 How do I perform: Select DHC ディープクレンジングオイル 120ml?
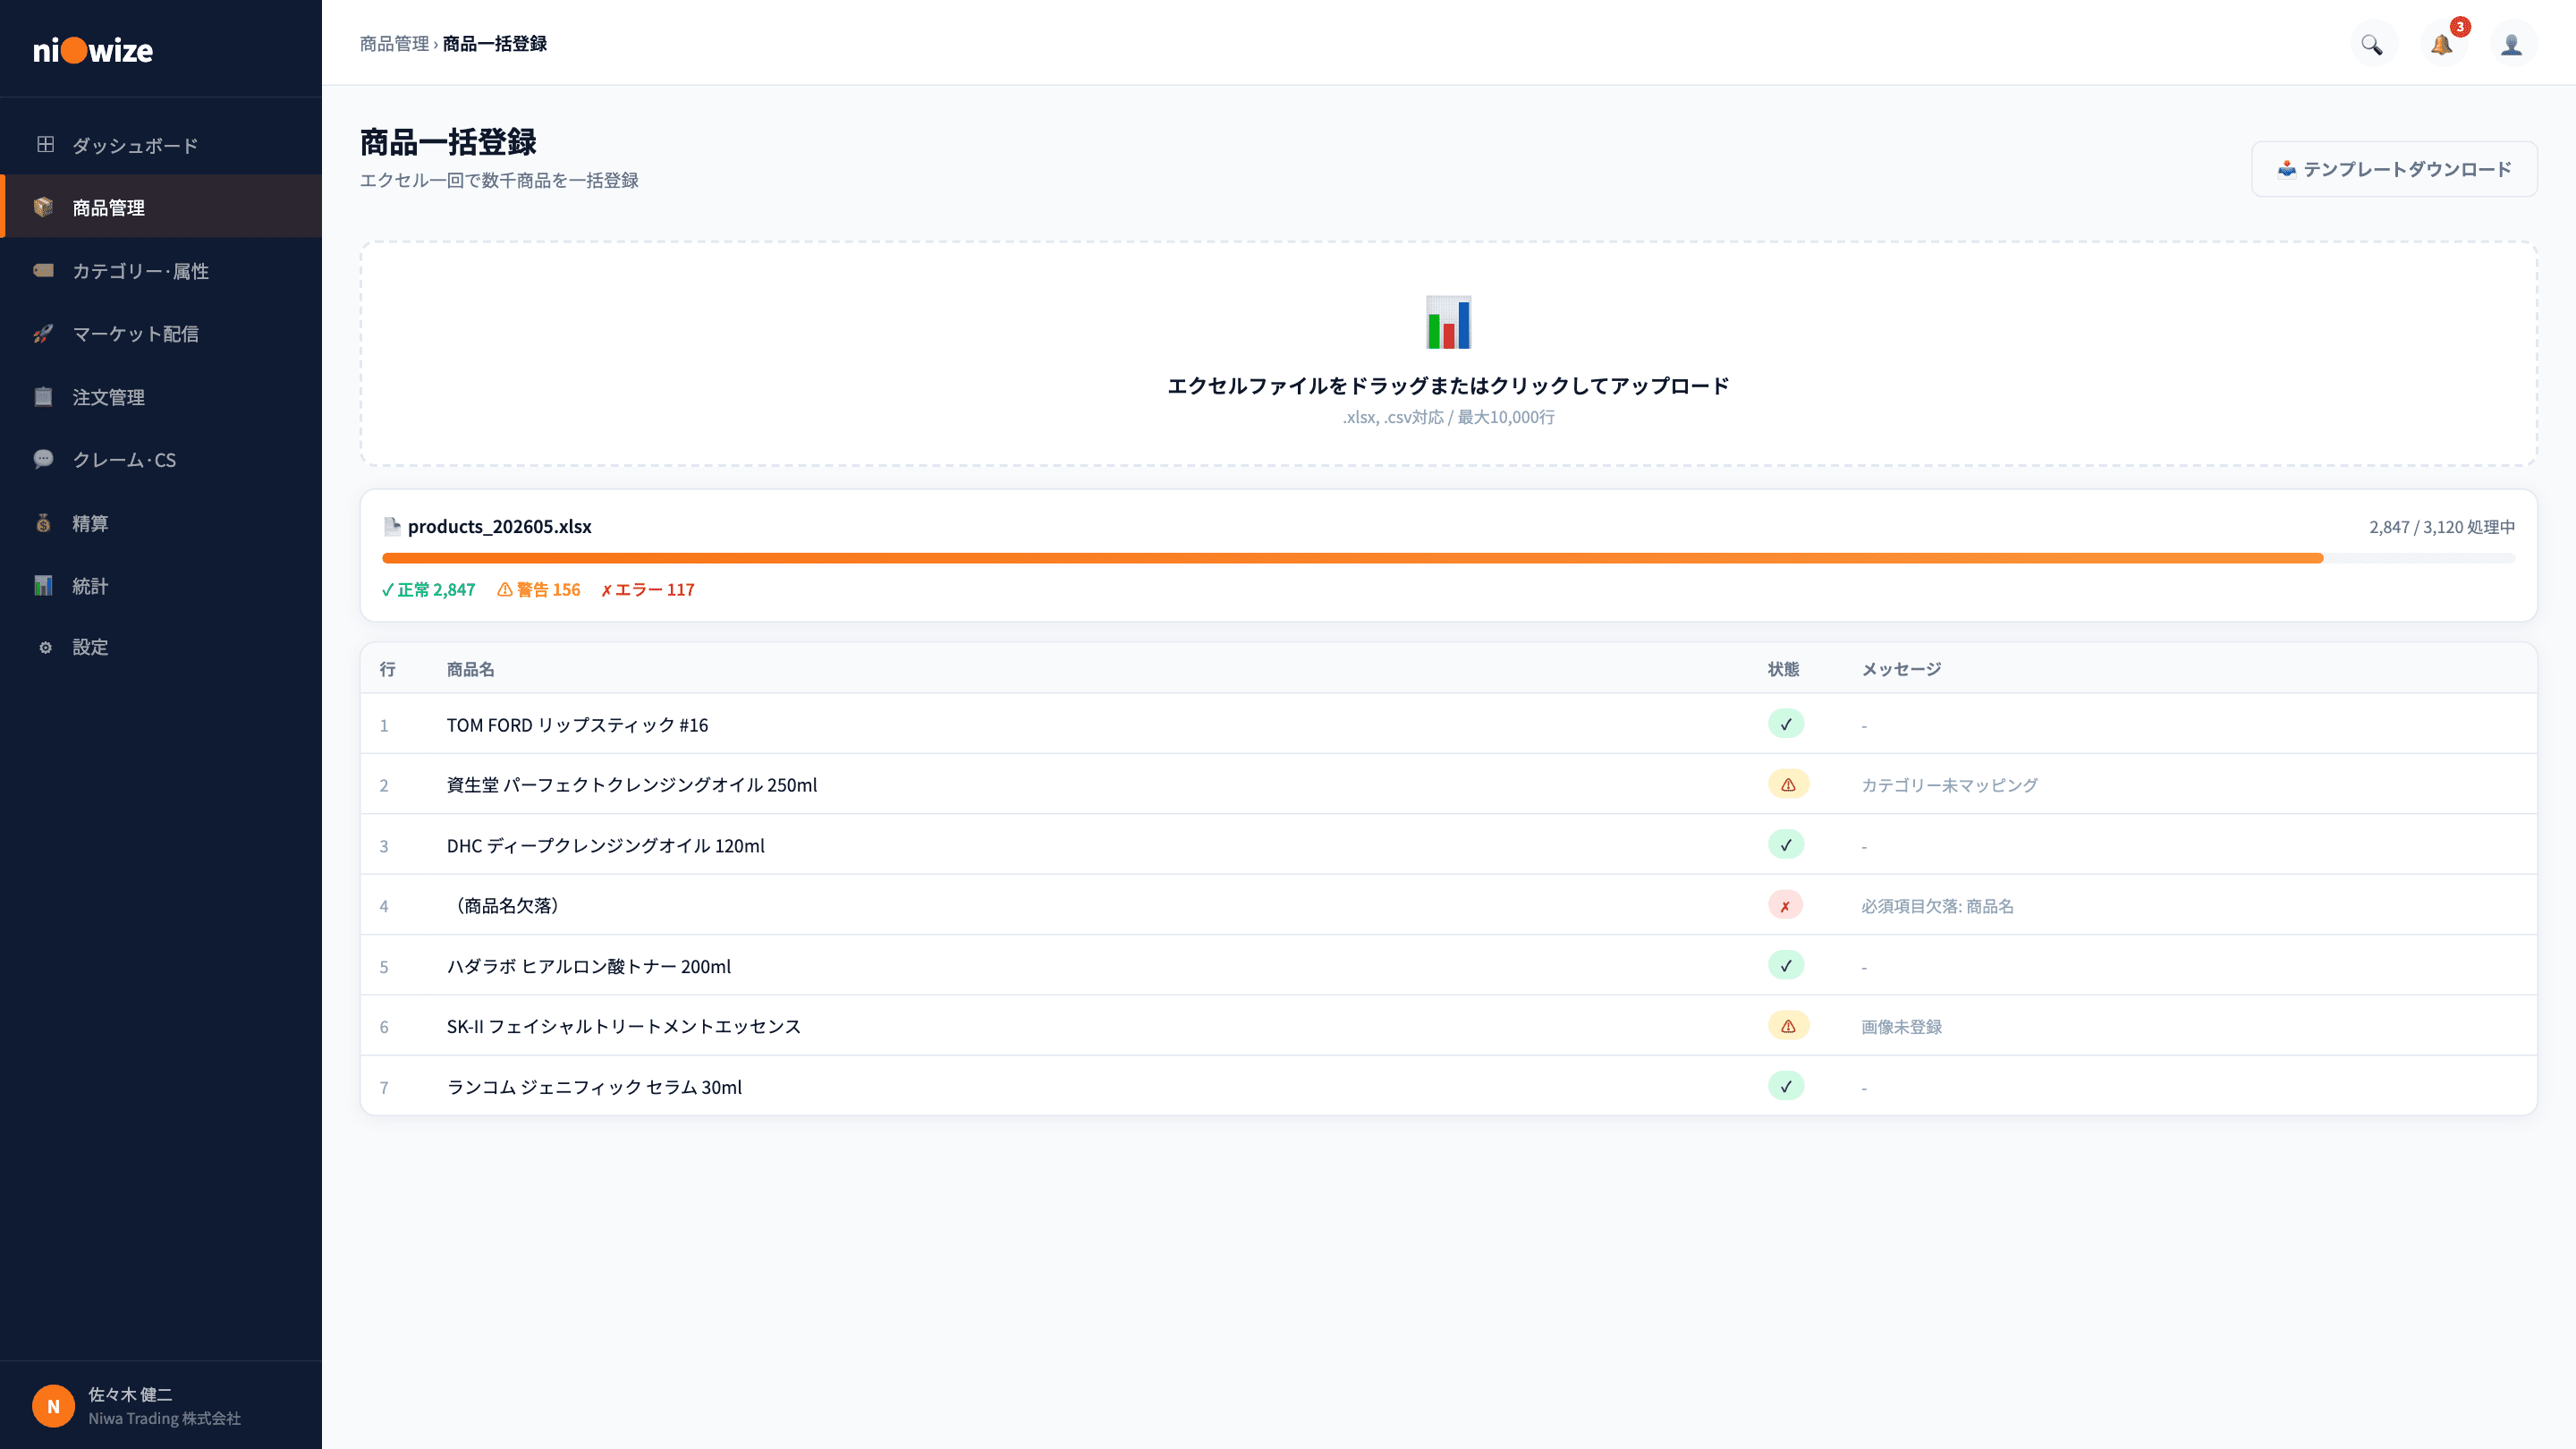(605, 846)
